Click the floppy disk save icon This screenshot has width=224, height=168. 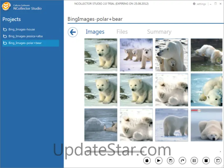click(x=171, y=160)
